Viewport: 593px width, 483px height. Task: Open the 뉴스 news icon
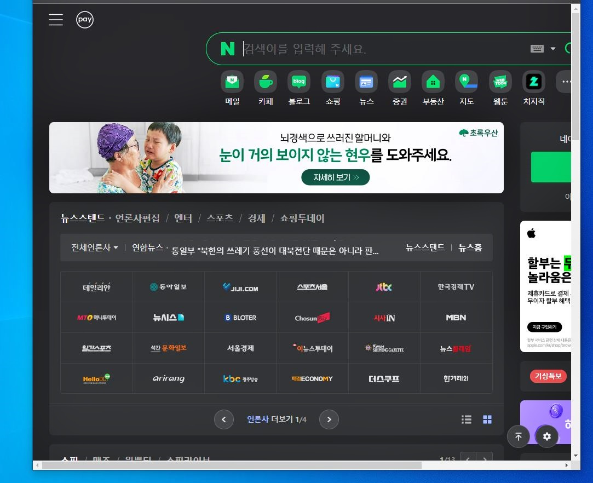(x=366, y=81)
